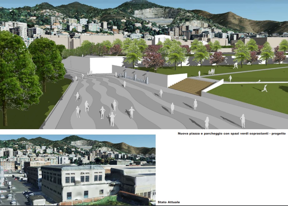This screenshot has width=288, height=206.
Task: Click the row of panels along the plaza wall
Action: [133, 76]
